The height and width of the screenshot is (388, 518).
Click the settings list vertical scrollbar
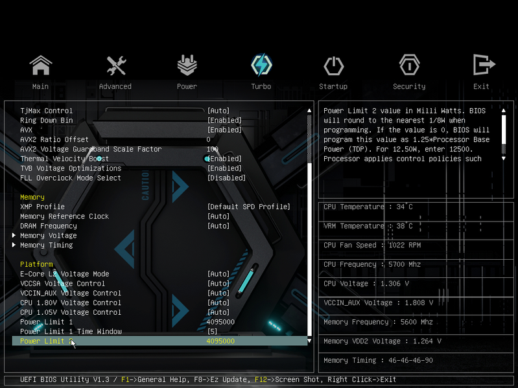tap(309, 225)
